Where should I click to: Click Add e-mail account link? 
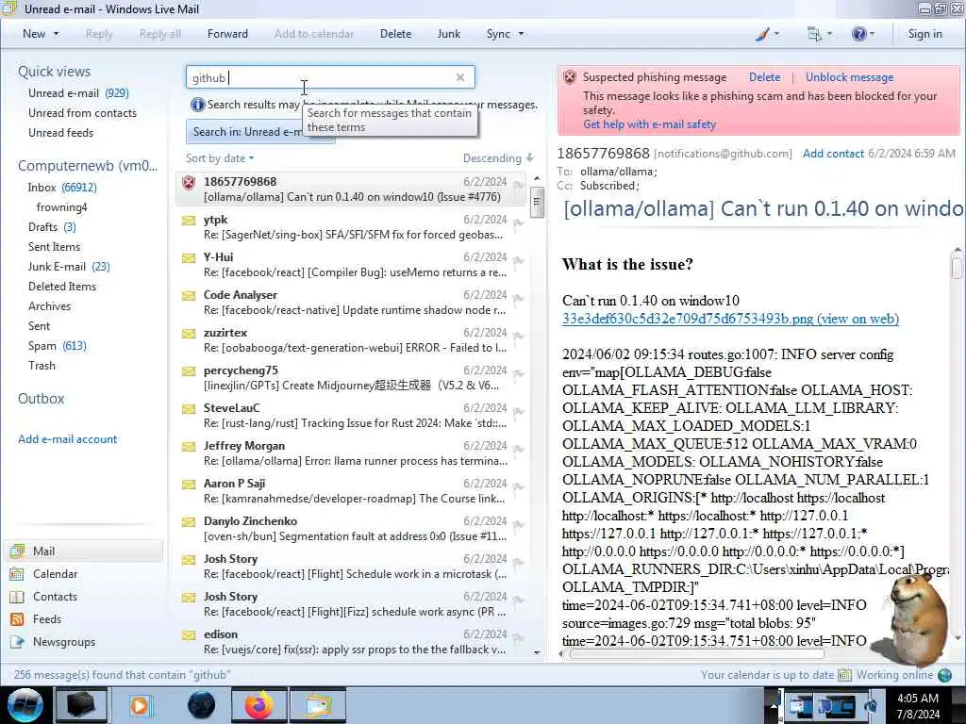68,439
